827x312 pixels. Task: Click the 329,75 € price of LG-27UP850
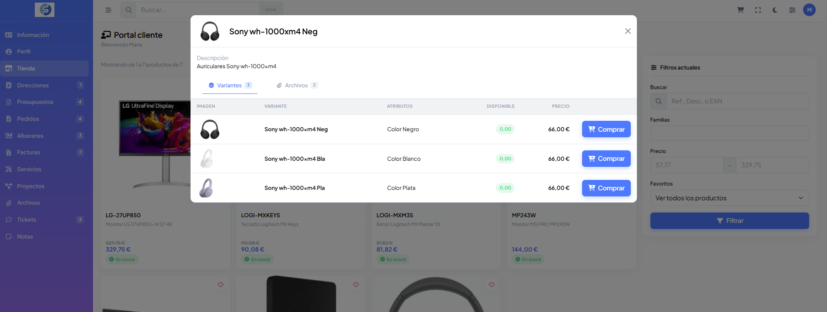(x=118, y=249)
